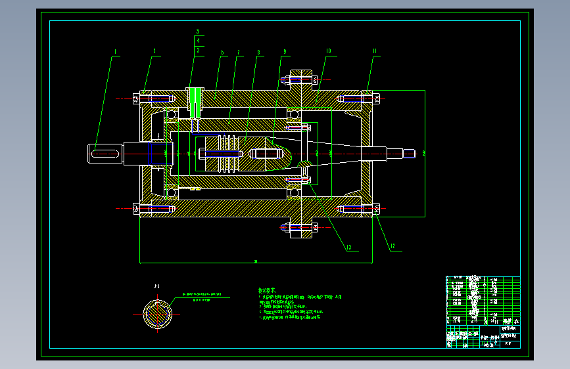Select part number label 2
The image size is (570, 369).
pyautogui.click(x=154, y=51)
